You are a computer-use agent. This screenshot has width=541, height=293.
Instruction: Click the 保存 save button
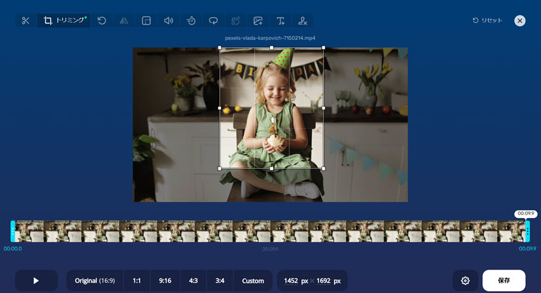(503, 280)
